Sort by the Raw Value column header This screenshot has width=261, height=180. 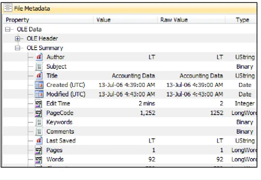pyautogui.click(x=191, y=20)
